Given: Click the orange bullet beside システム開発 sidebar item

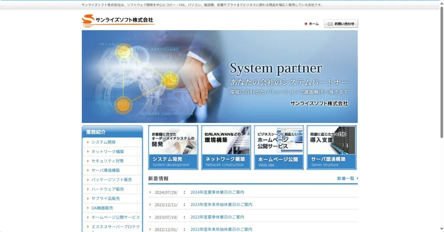Looking at the screenshot, I should (88, 142).
